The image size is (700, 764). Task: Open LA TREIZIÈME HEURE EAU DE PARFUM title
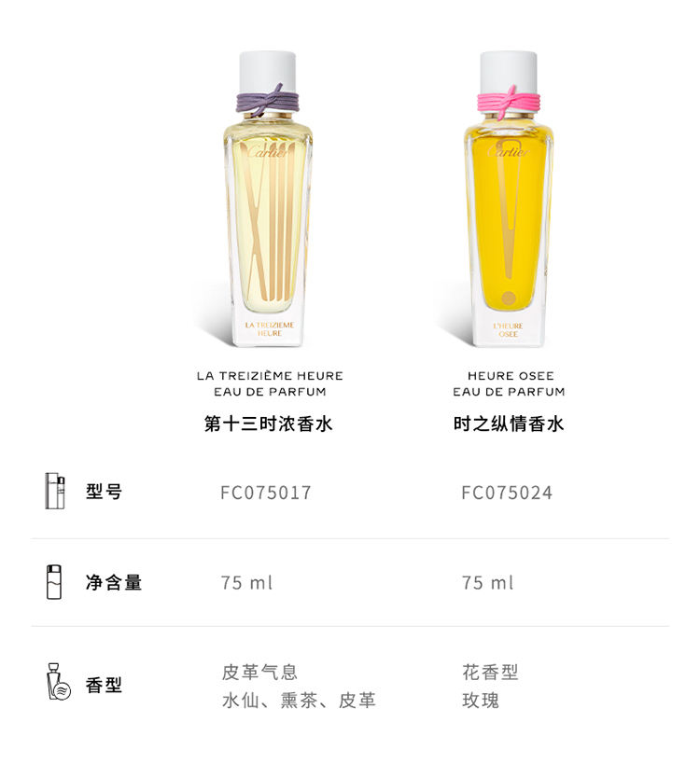270,383
